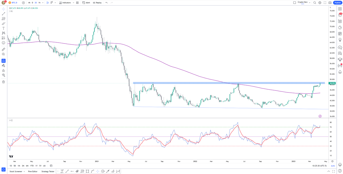The image size is (343, 174).
Task: Open the watchlist panel in right sidebar
Action: coord(340,9)
